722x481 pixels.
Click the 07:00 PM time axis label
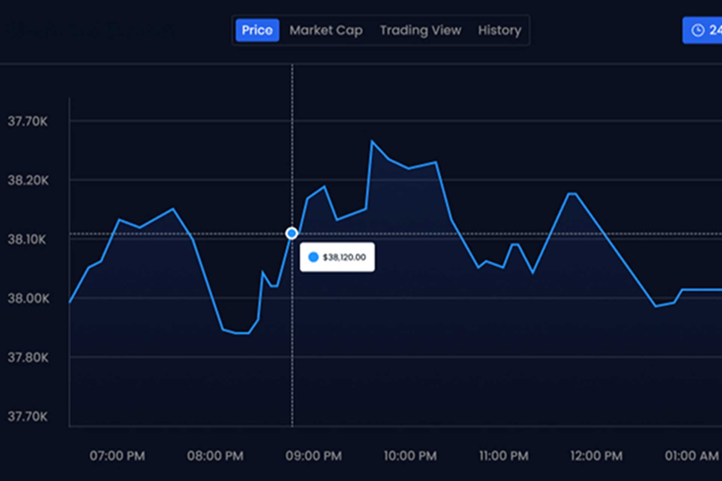tap(117, 456)
